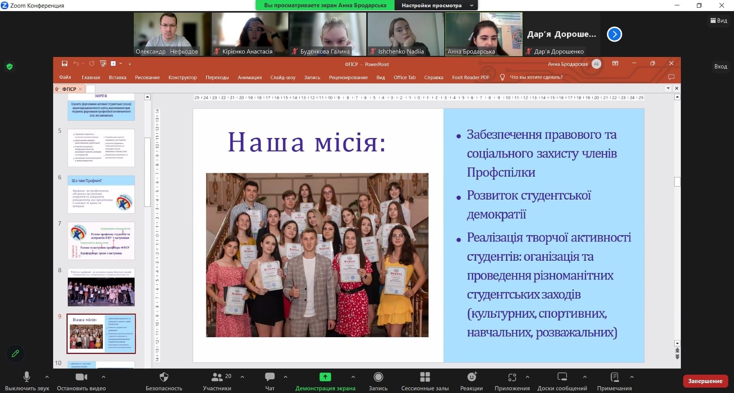The width and height of the screenshot is (734, 393).
Task: Select slide 8 group photo thumbnail
Action: coord(101,287)
